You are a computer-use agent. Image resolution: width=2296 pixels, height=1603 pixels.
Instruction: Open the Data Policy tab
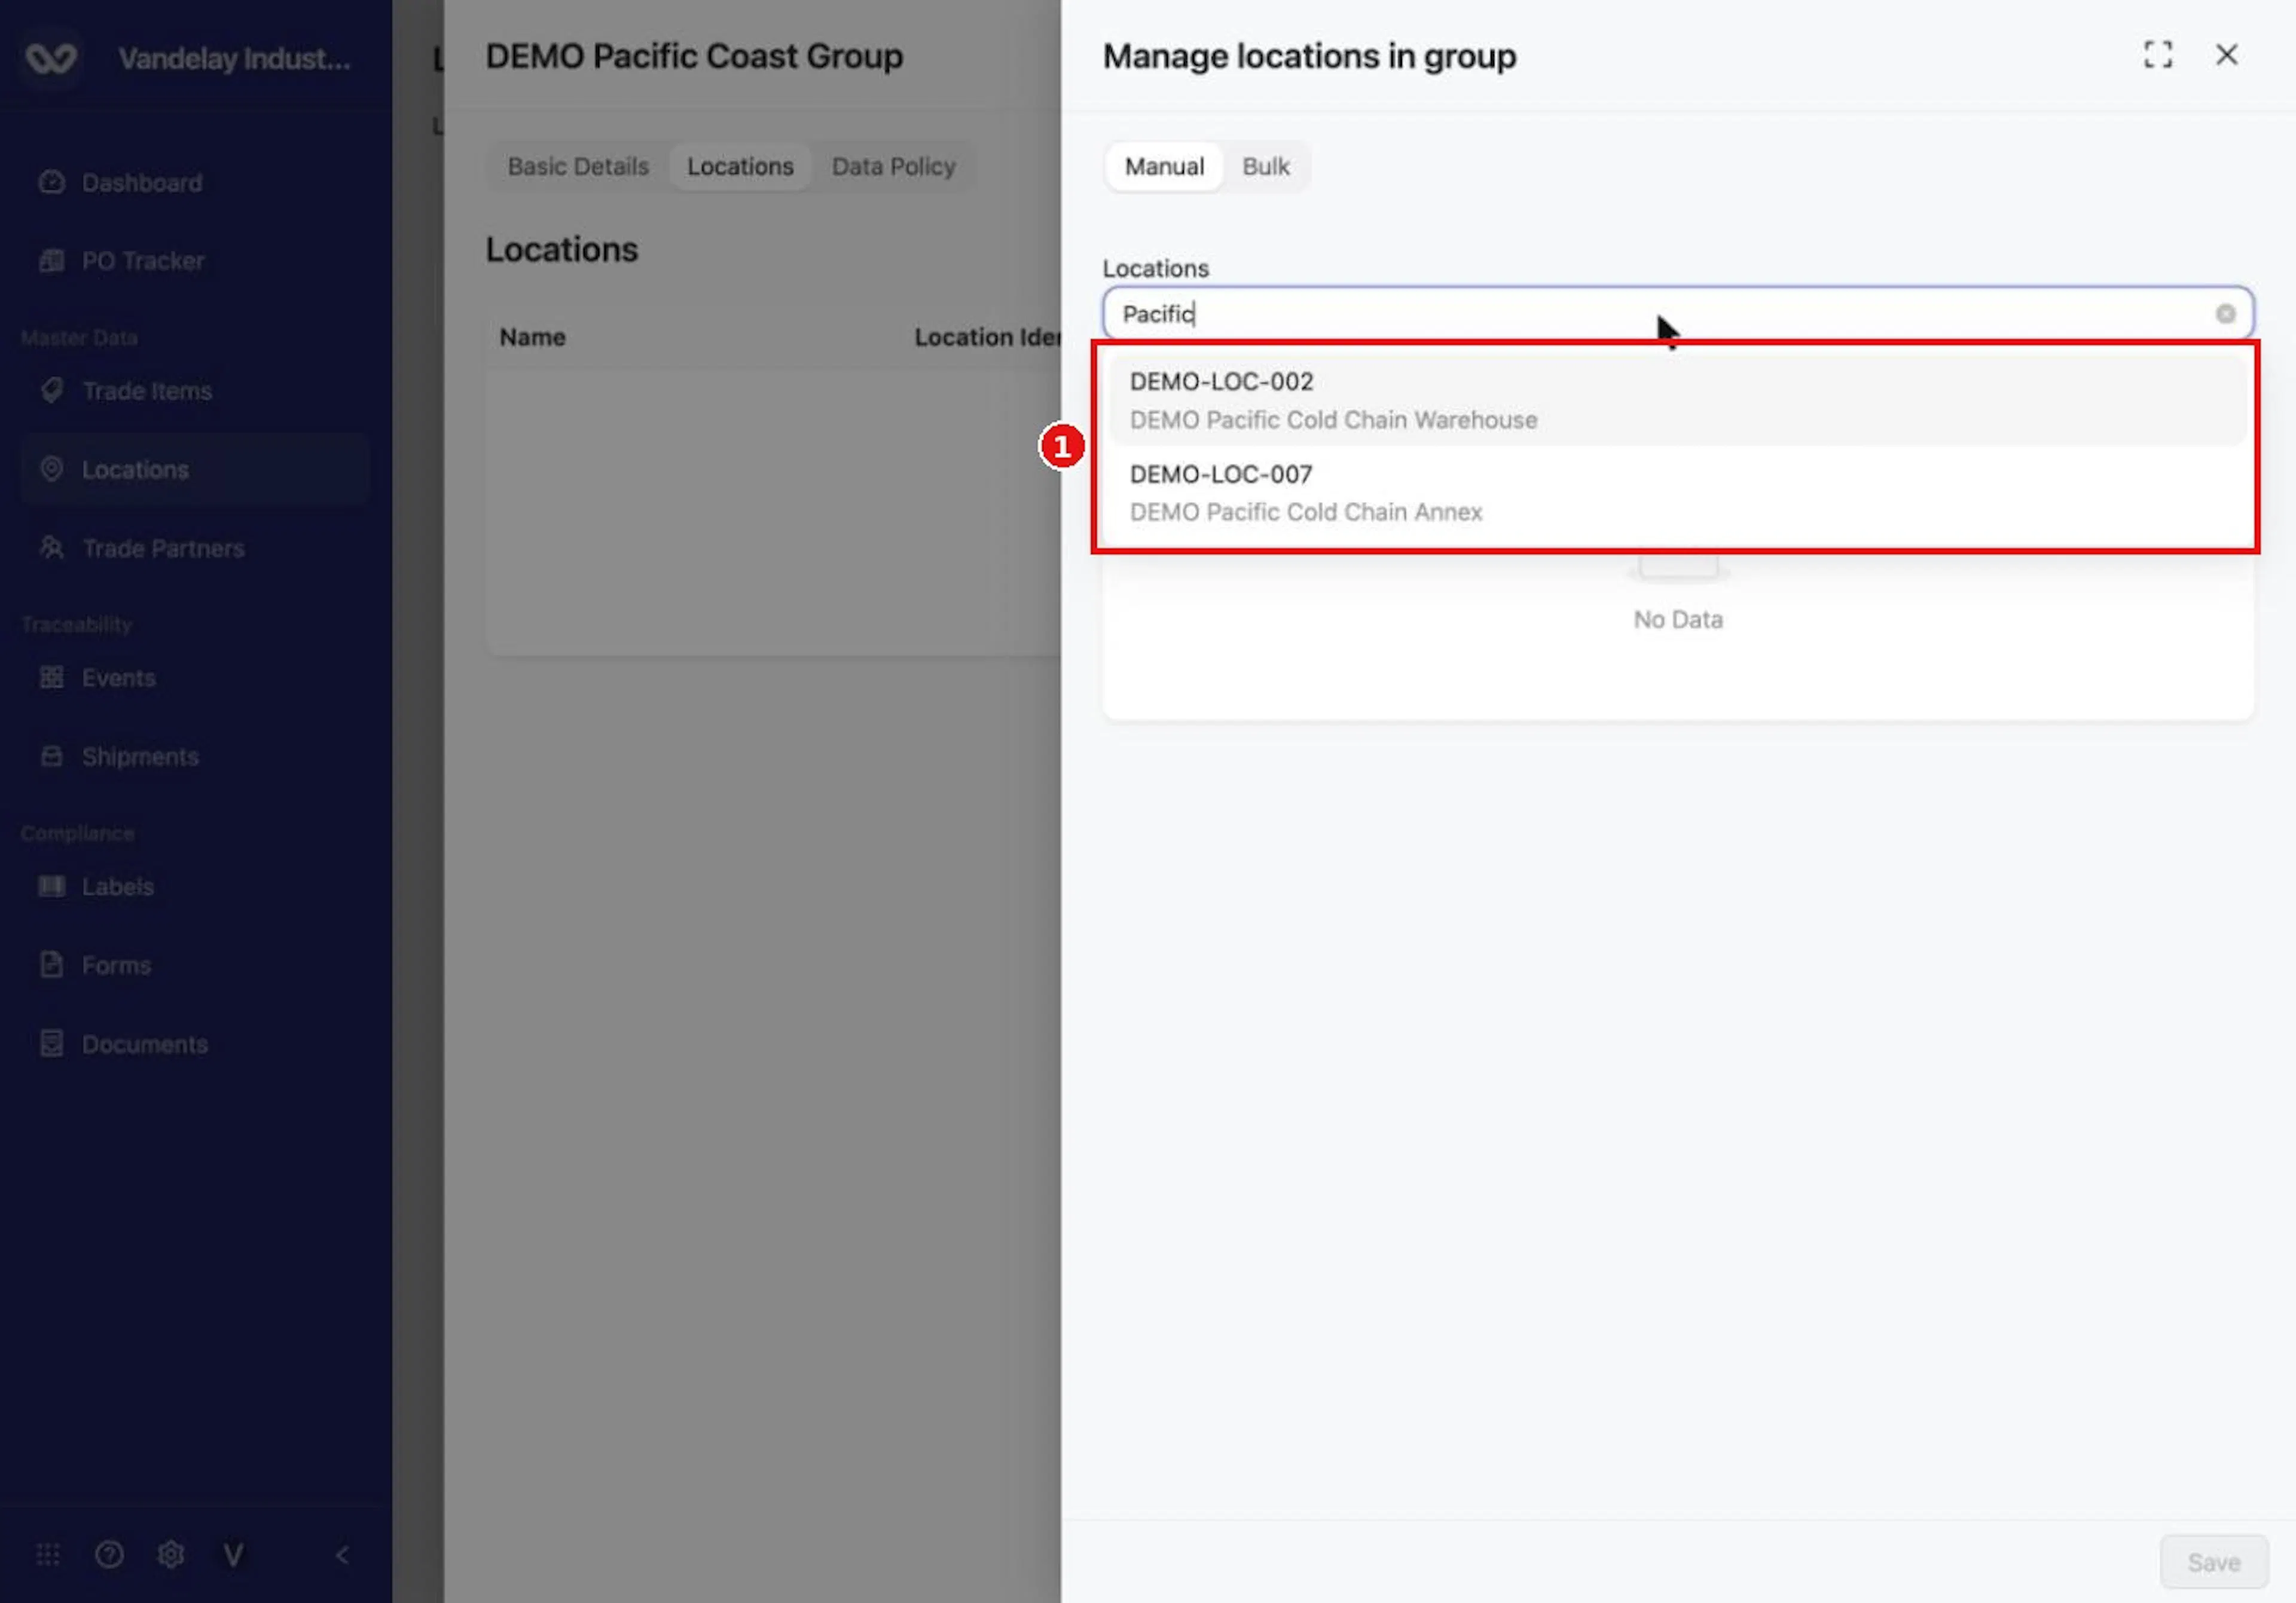(x=894, y=167)
